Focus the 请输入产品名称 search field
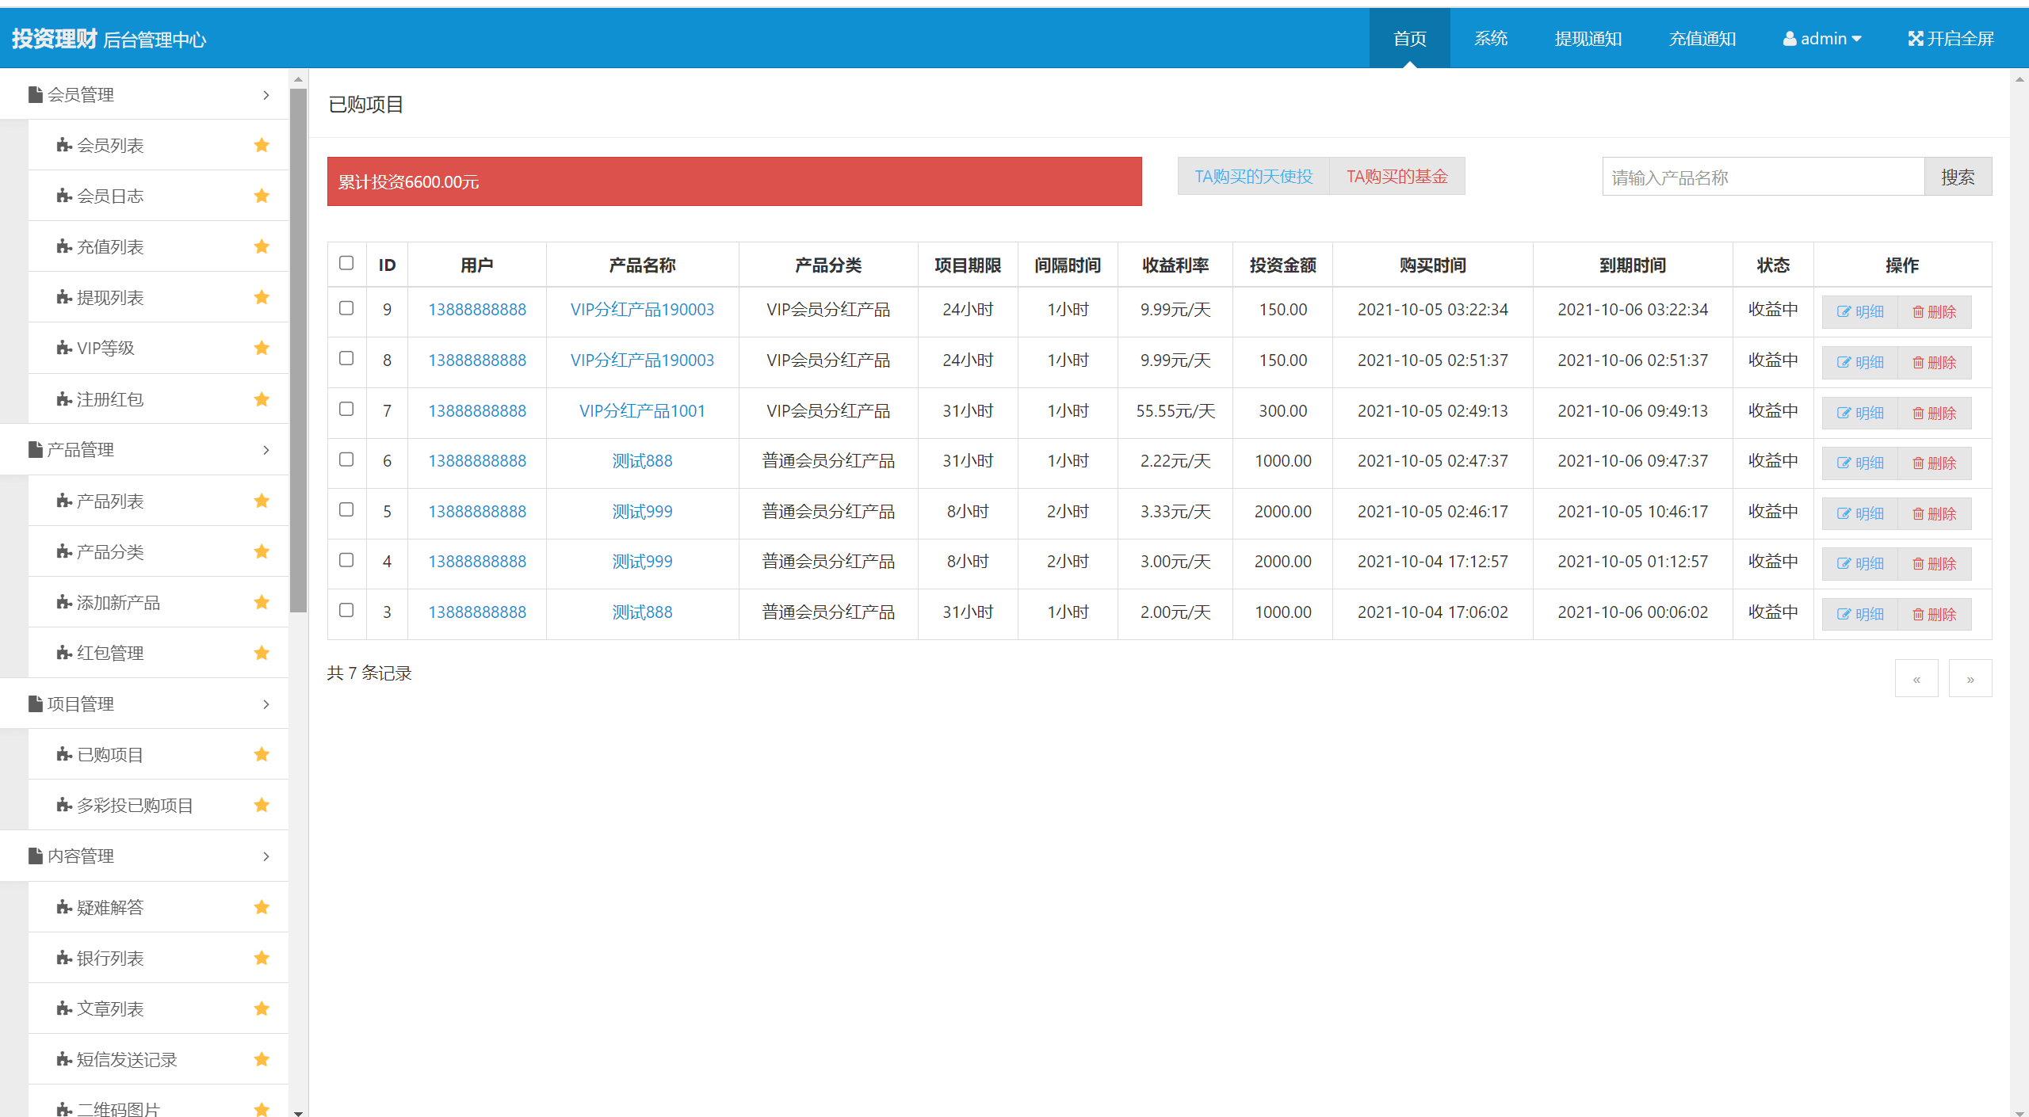This screenshot has width=2029, height=1117. [x=1763, y=177]
